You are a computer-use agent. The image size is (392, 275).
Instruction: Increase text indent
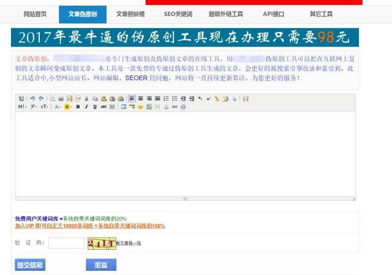tap(183, 99)
